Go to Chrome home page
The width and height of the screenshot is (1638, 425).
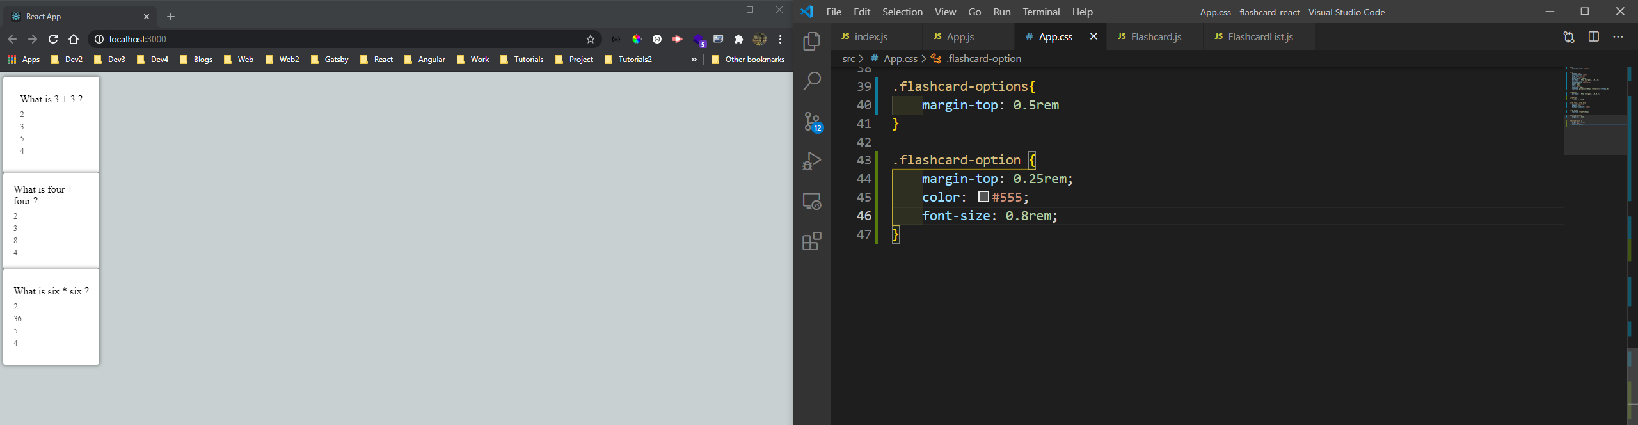tap(74, 39)
